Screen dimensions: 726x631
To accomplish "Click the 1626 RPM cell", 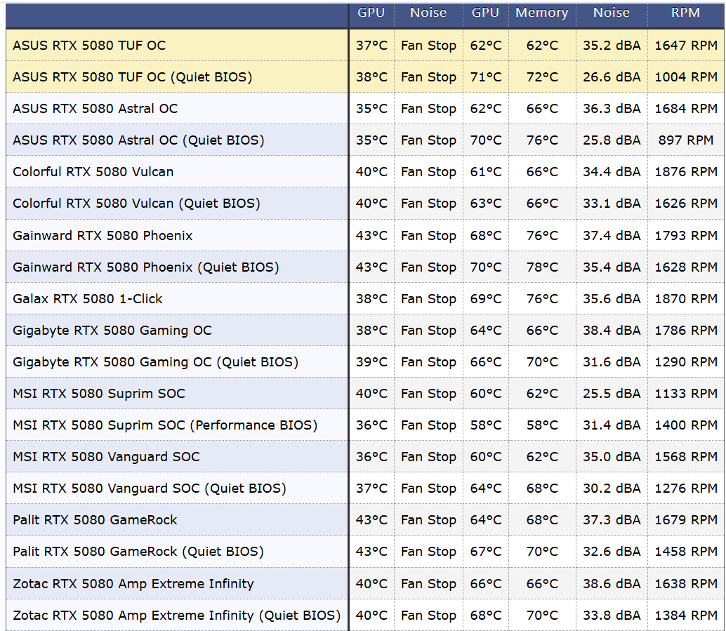I will tap(686, 204).
